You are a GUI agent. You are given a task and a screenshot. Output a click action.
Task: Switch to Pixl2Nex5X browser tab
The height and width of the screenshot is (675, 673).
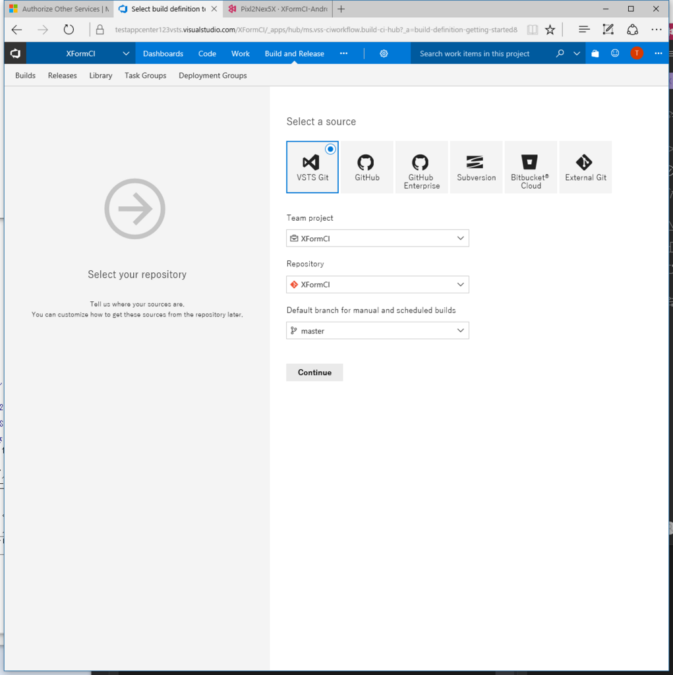[x=278, y=9]
